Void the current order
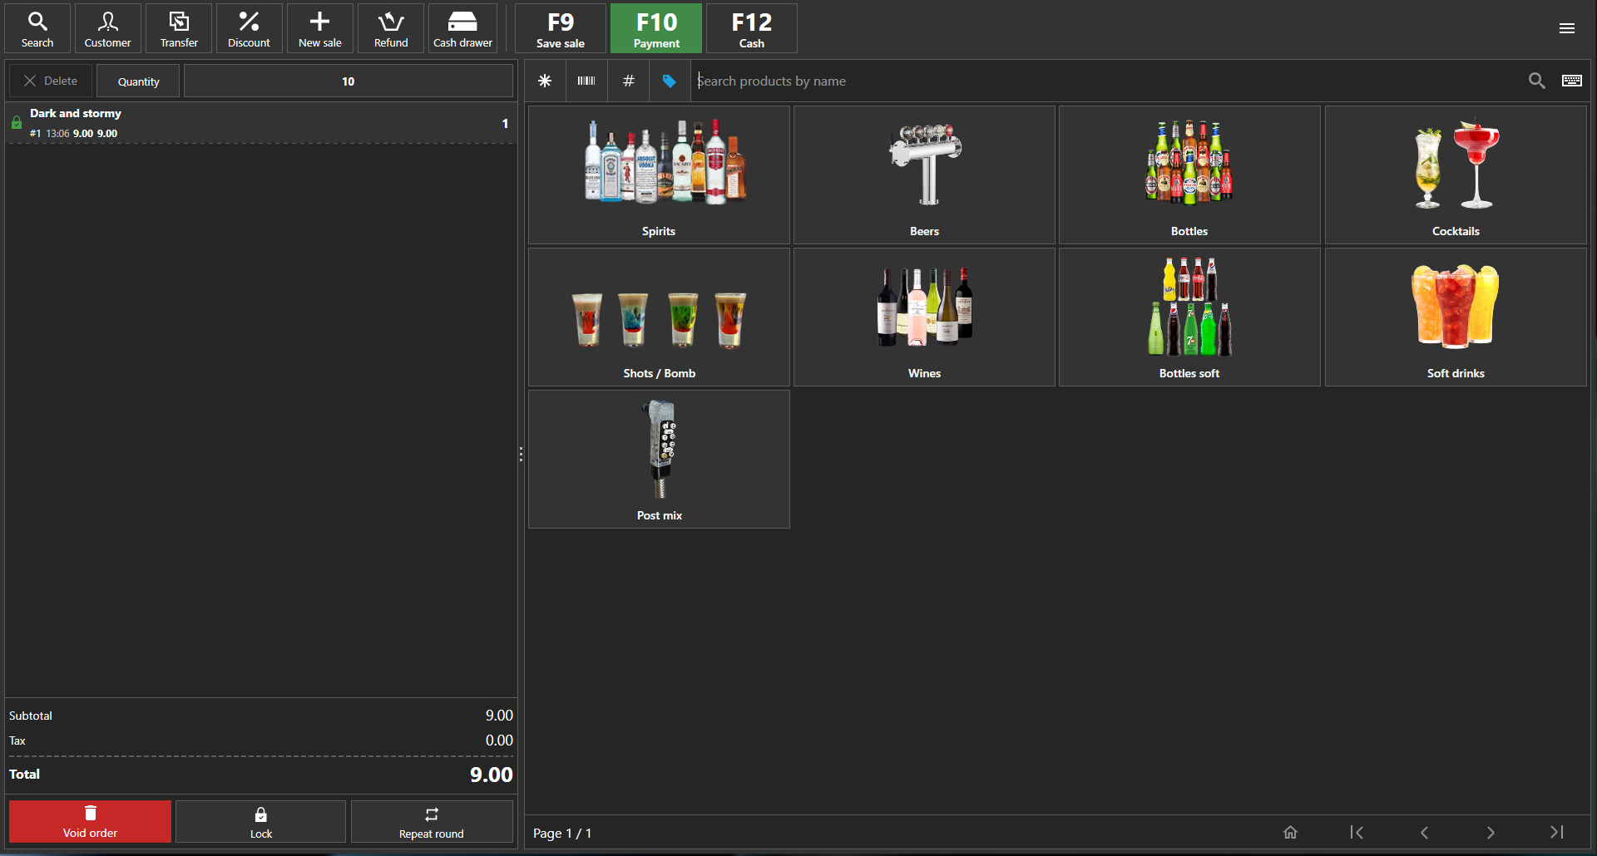Viewport: 1597px width, 856px height. click(x=90, y=822)
